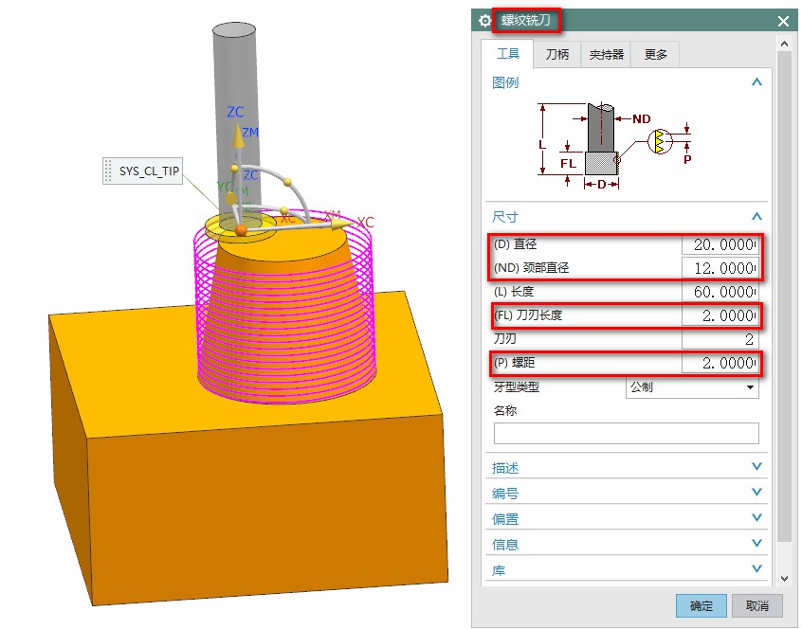Click the (D) 直径 value field
This screenshot has width=802, height=629.
pos(720,244)
